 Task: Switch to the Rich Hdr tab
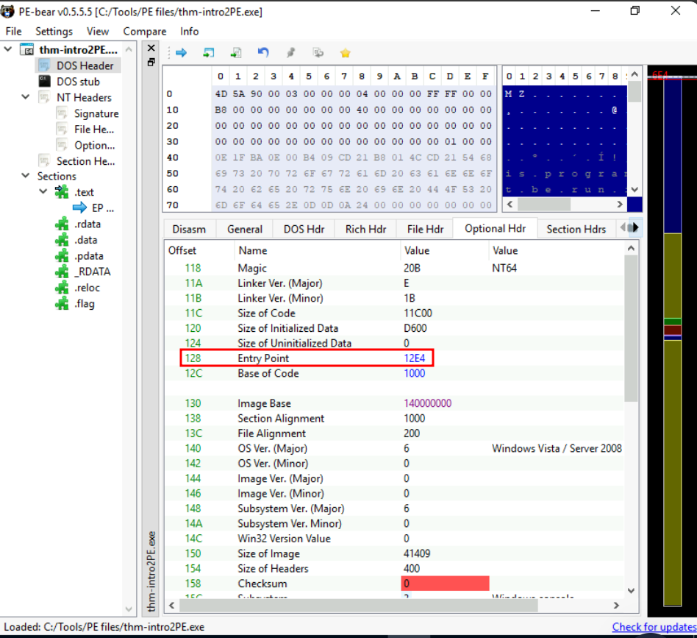point(365,229)
